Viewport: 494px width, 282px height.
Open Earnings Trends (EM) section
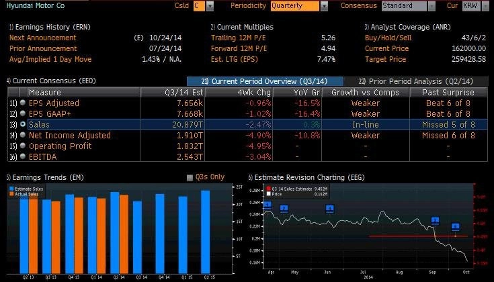point(45,177)
